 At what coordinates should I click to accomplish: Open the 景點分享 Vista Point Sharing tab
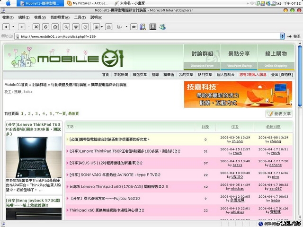[239, 57]
